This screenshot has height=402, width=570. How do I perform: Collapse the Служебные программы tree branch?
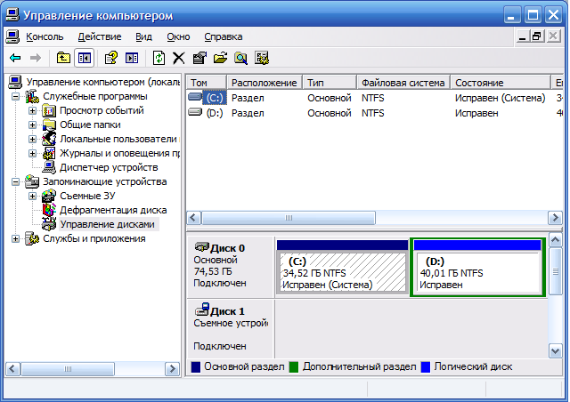pos(16,96)
